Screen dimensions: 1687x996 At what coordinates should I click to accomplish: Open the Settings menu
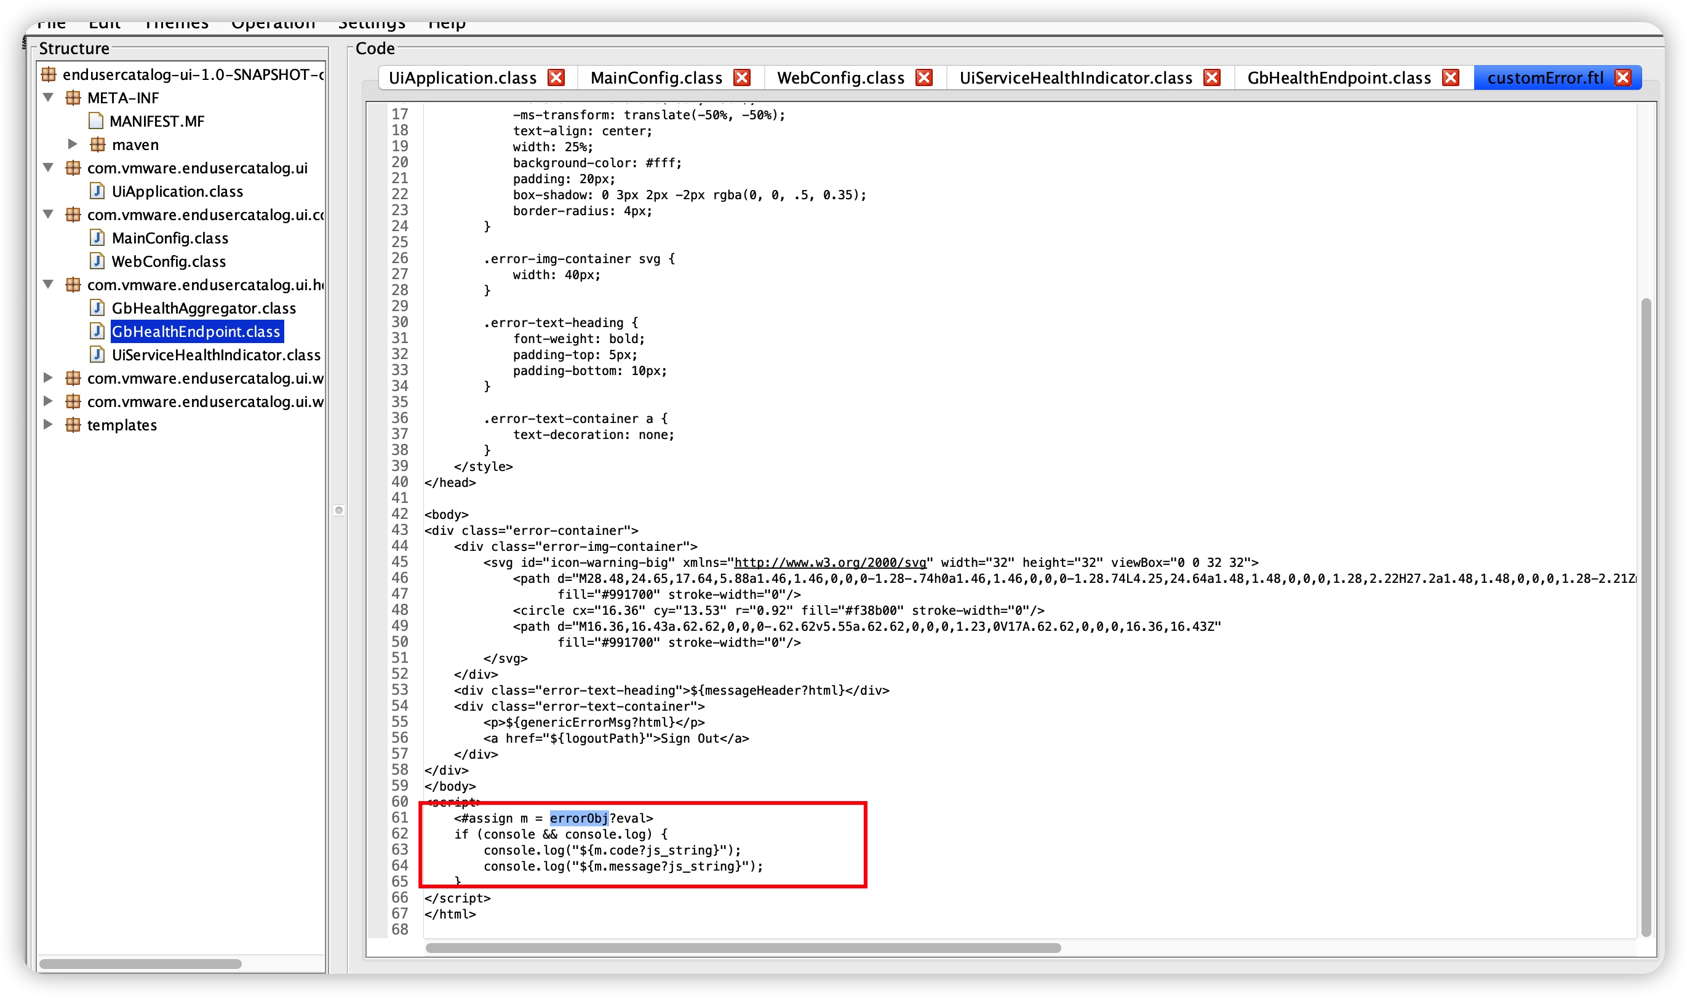point(372,24)
